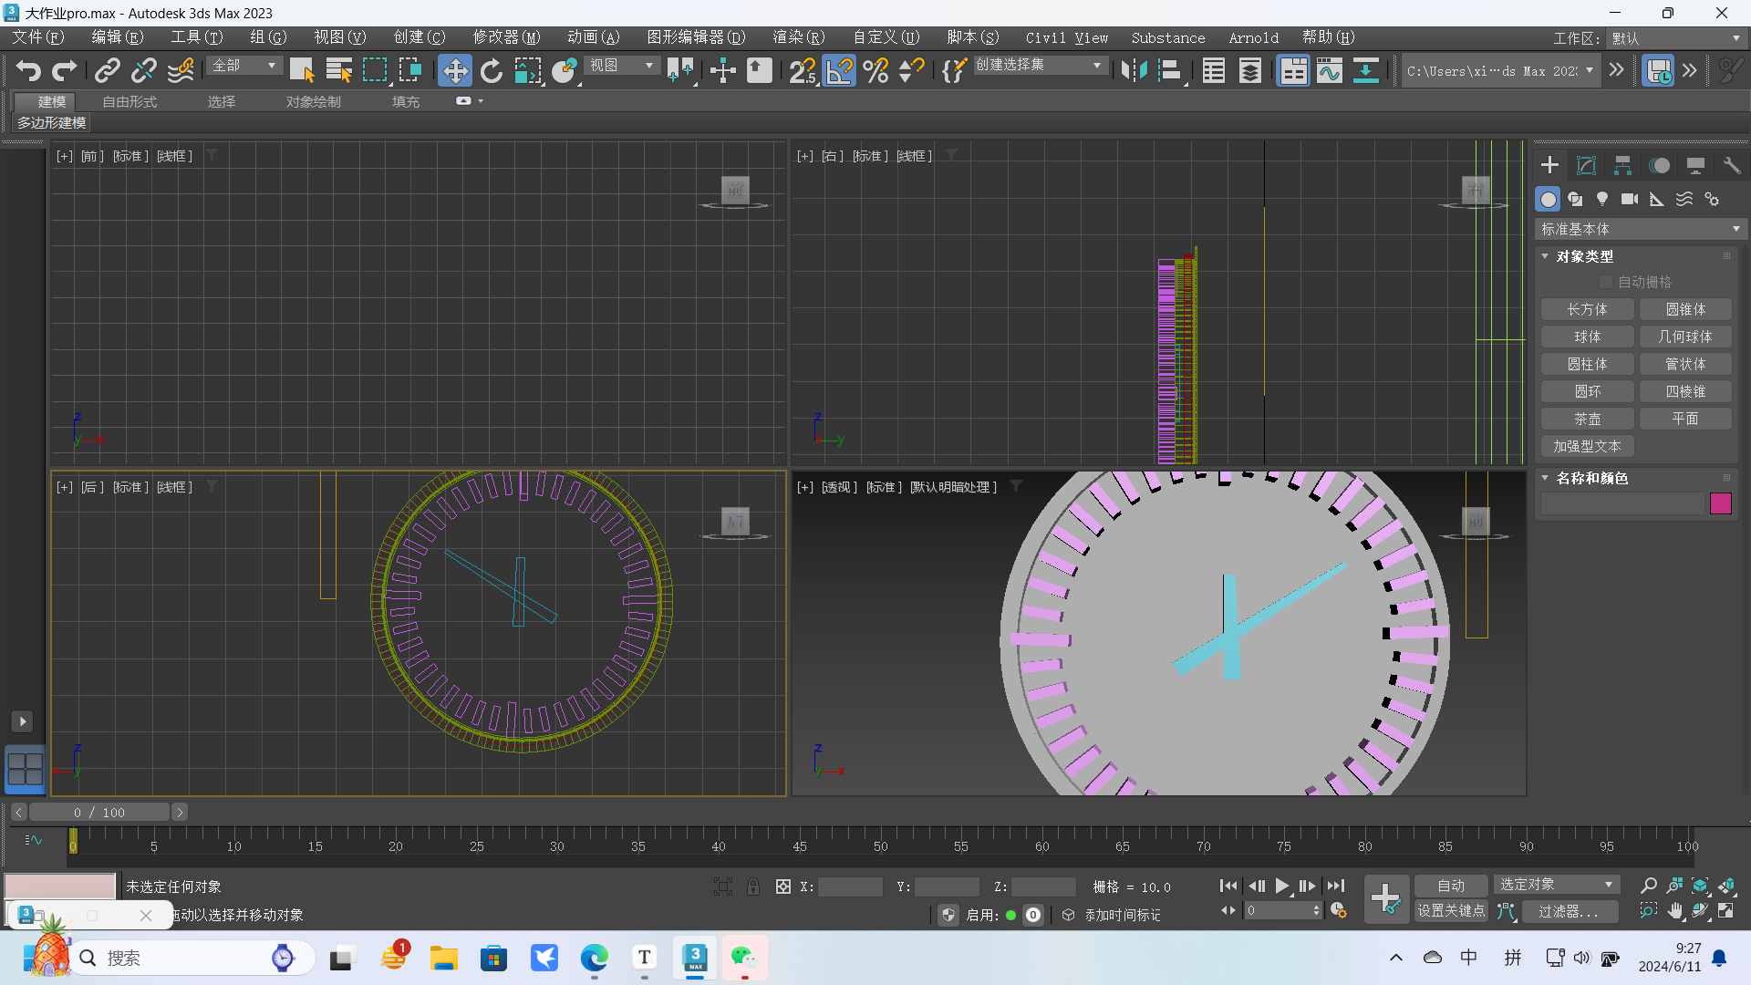Select the Unlink selection tool
The height and width of the screenshot is (985, 1751).
tap(144, 70)
